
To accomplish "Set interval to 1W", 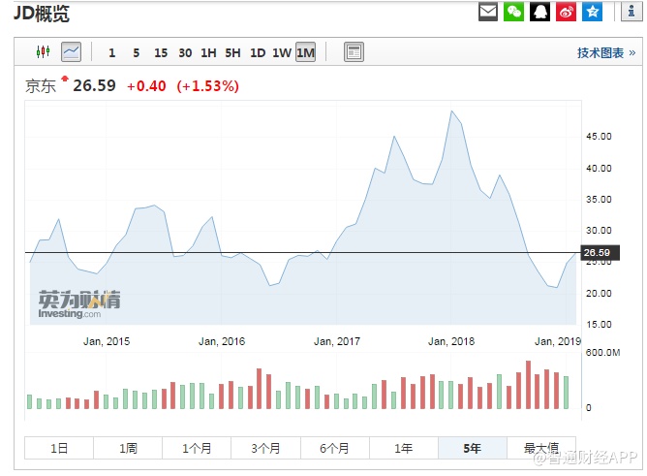I will tap(282, 53).
